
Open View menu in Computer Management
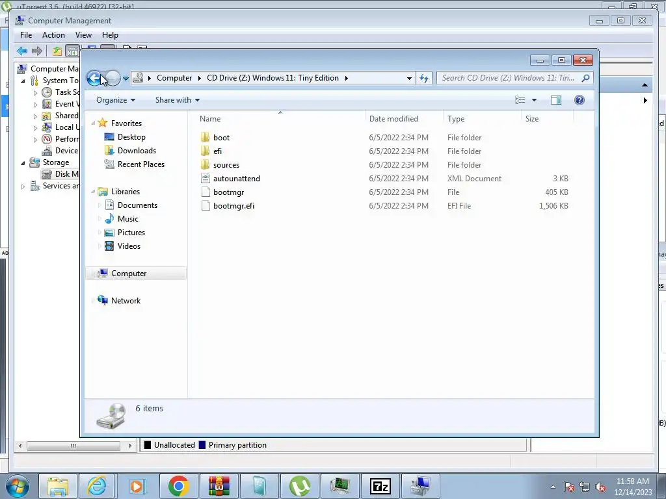tap(83, 35)
